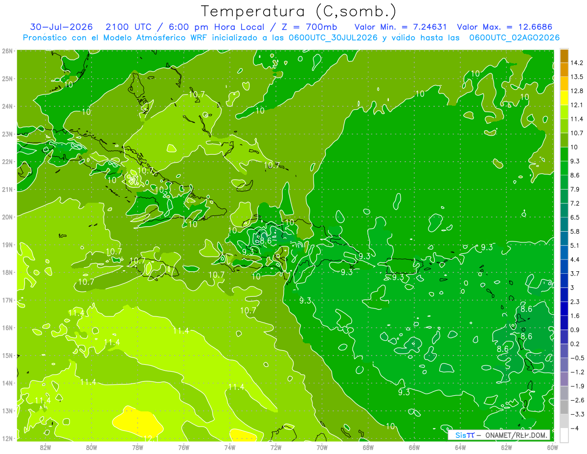Click the legend value 0.9
The height and width of the screenshot is (454, 587).
[x=575, y=330]
